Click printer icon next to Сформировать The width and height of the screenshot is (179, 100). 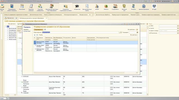coord(45,29)
